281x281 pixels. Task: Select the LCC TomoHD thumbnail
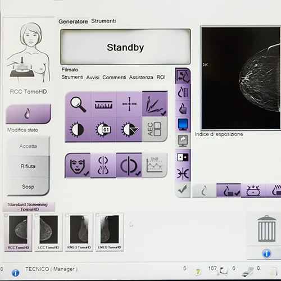click(48, 232)
